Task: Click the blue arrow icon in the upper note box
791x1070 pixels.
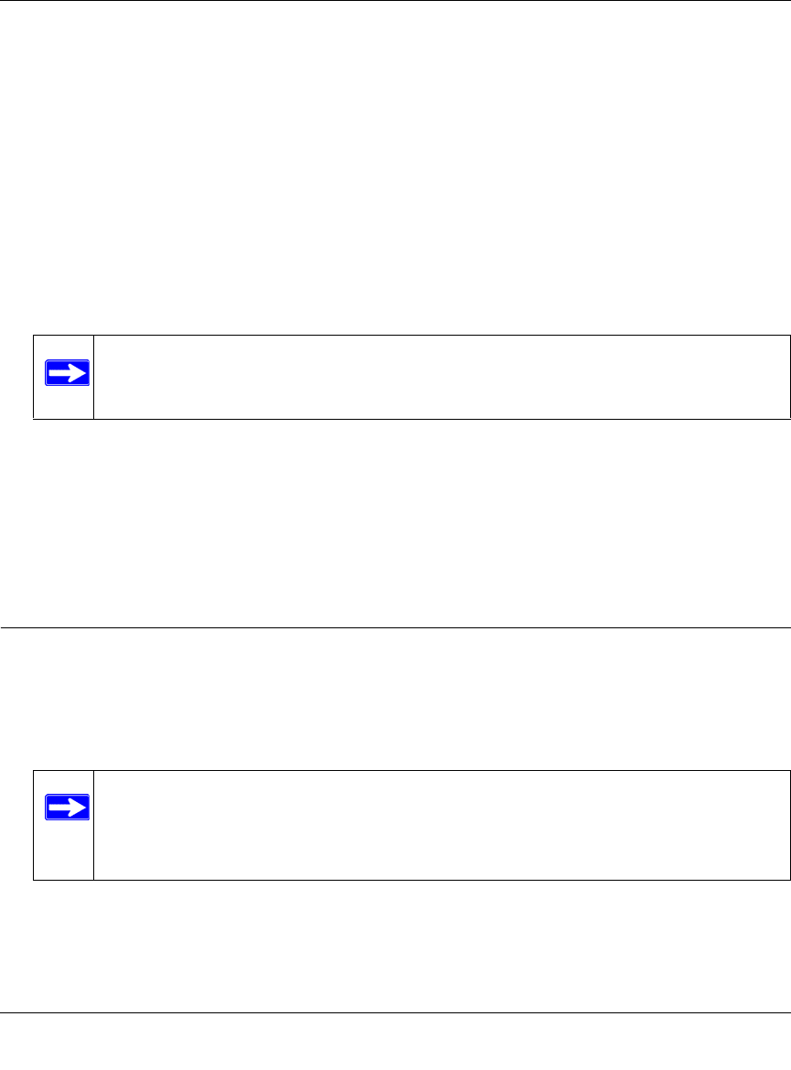Action: point(62,373)
